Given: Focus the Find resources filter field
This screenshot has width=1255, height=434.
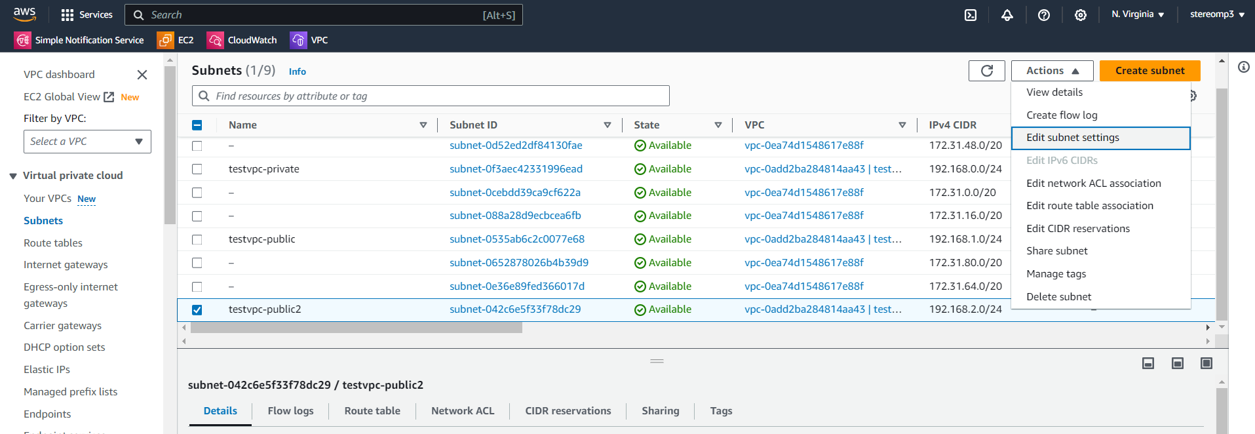Looking at the screenshot, I should pos(431,96).
